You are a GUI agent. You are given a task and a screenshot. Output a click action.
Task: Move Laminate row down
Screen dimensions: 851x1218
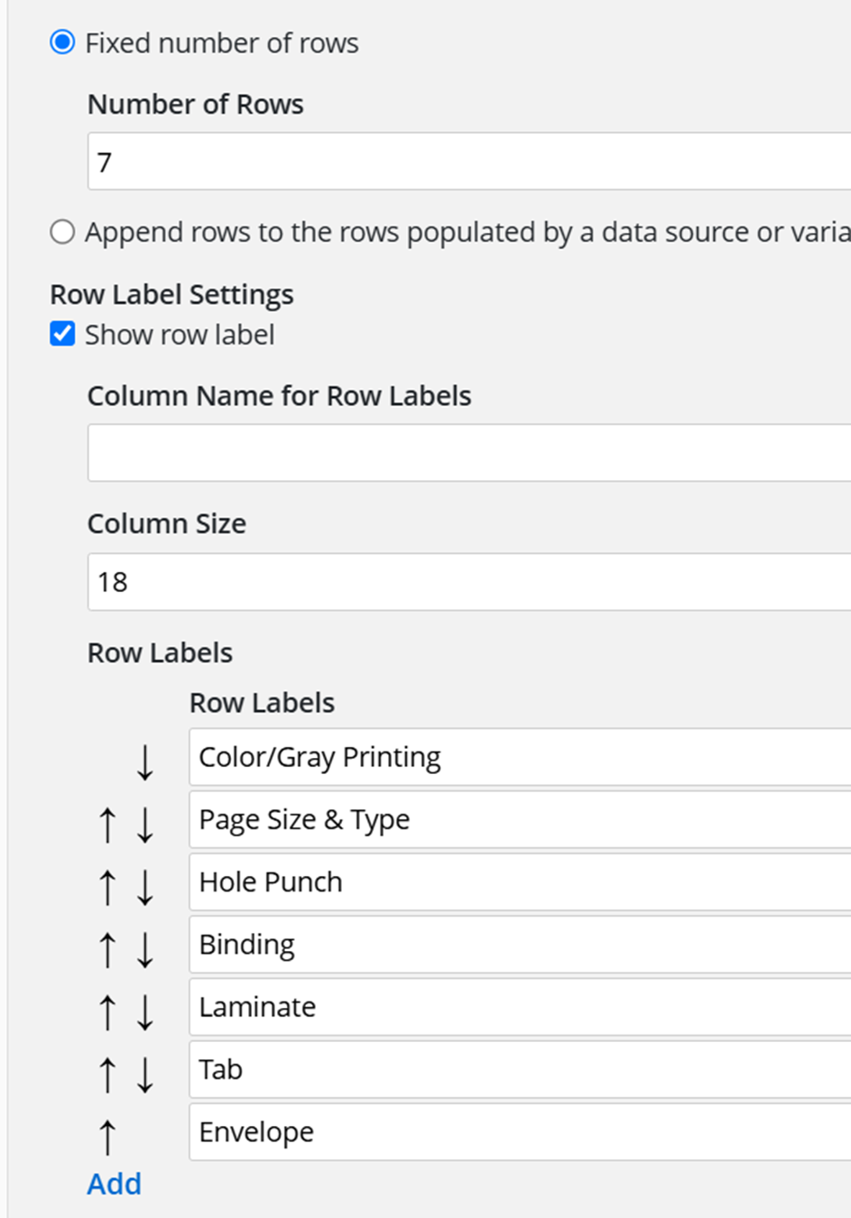point(144,1012)
